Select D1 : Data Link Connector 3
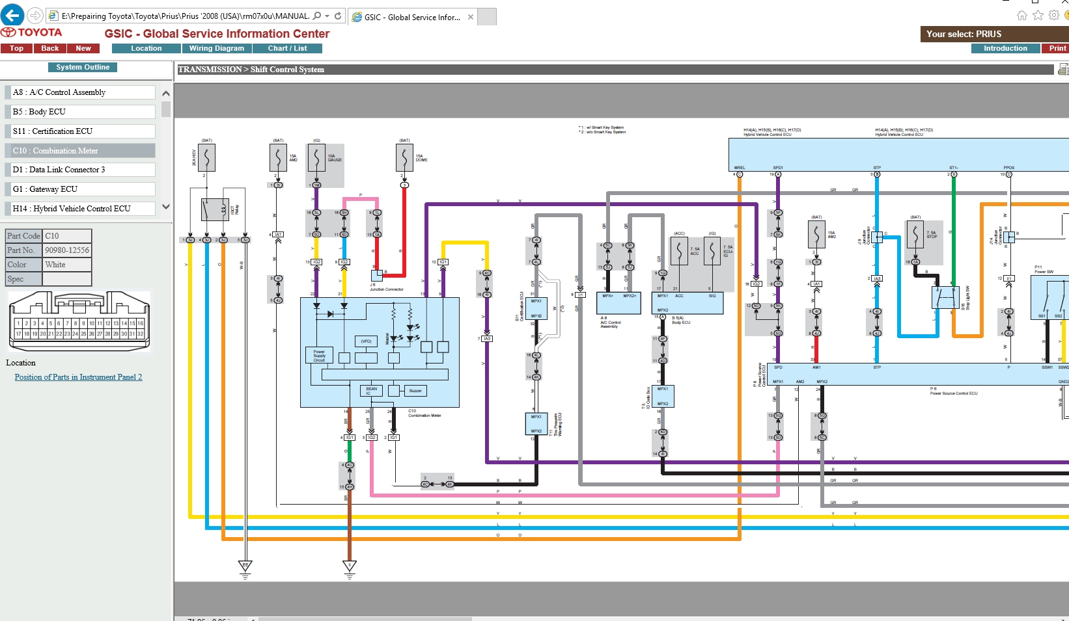 pos(80,170)
